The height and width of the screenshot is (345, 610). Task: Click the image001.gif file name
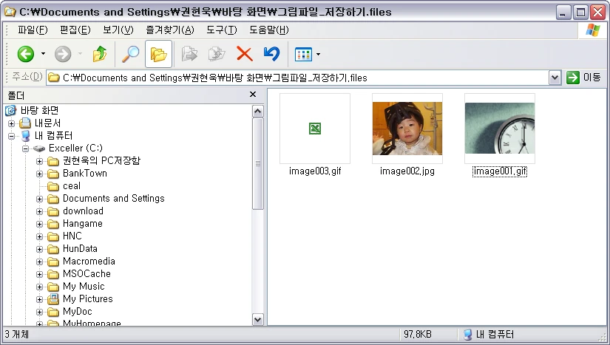click(500, 171)
